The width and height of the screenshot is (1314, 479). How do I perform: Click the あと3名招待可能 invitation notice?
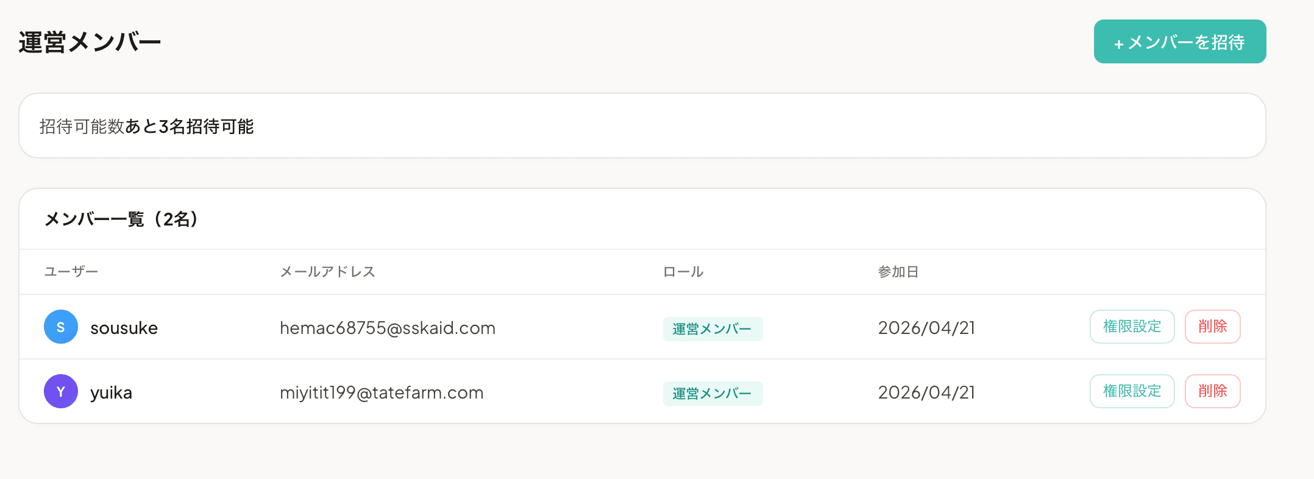pyautogui.click(x=189, y=127)
